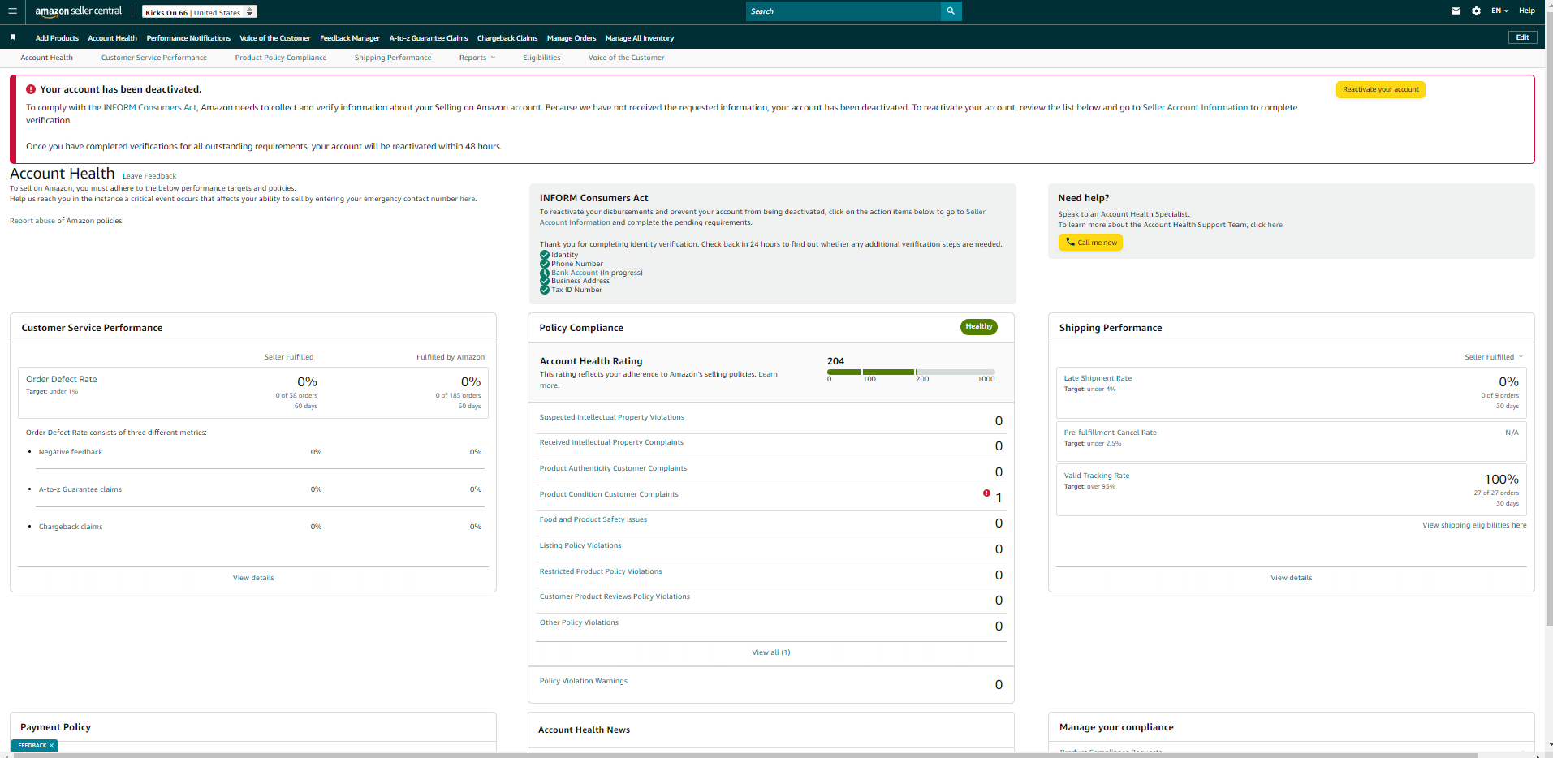Open Restricted Product Policy Violations
The image size is (1553, 758).
(601, 571)
